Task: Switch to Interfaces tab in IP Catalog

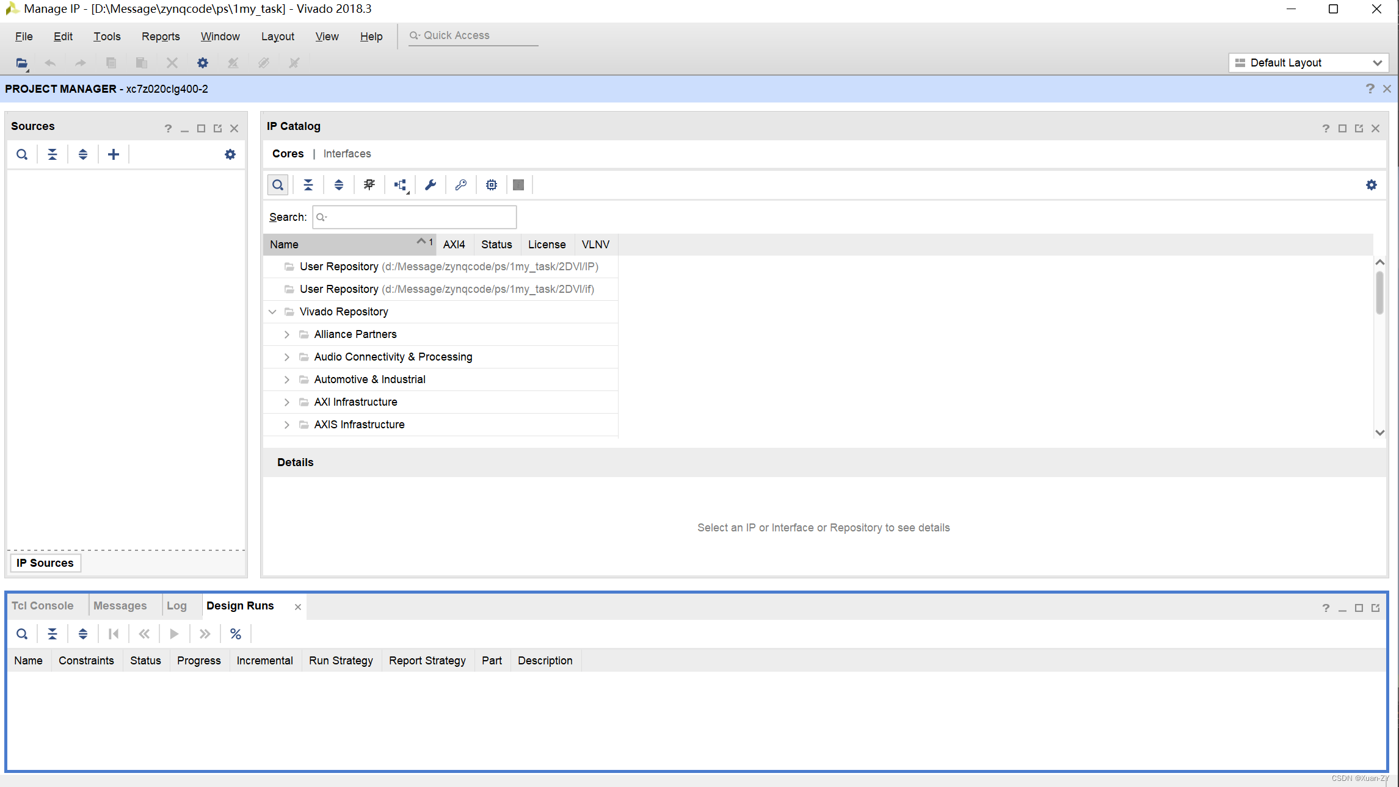Action: [x=347, y=154]
